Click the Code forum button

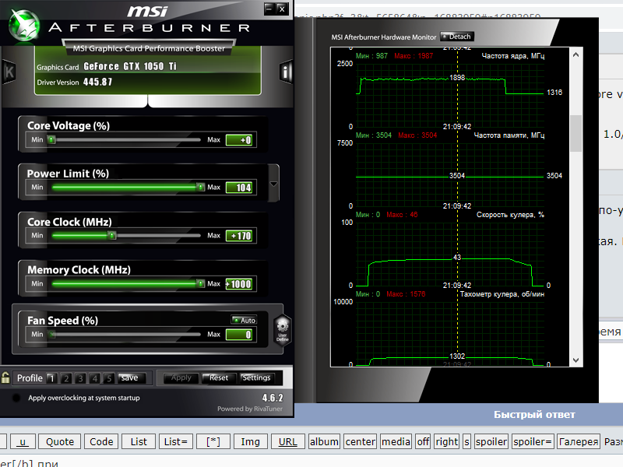[x=101, y=441]
